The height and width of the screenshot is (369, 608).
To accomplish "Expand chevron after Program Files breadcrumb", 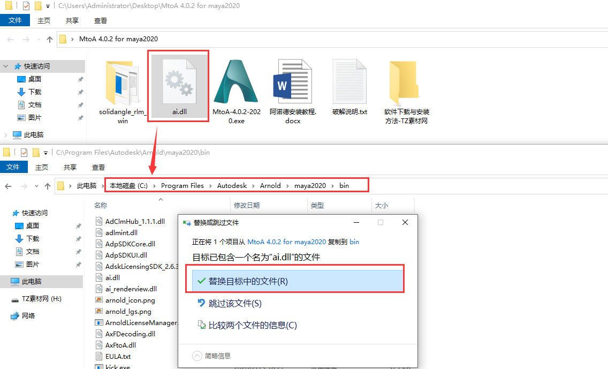I will click(210, 186).
